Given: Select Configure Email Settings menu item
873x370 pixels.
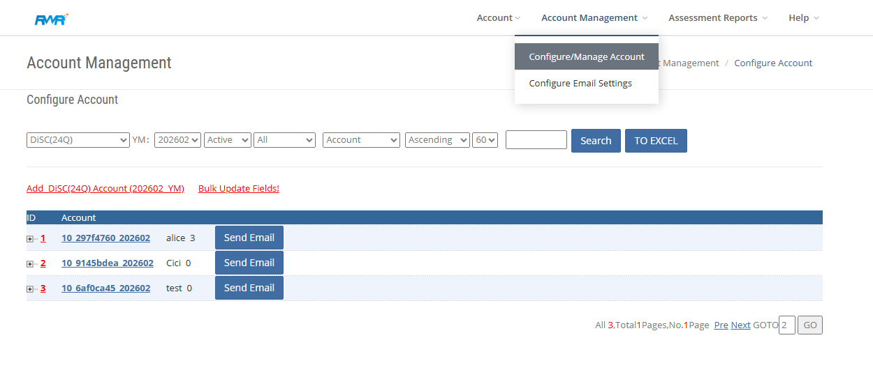Looking at the screenshot, I should click(580, 84).
